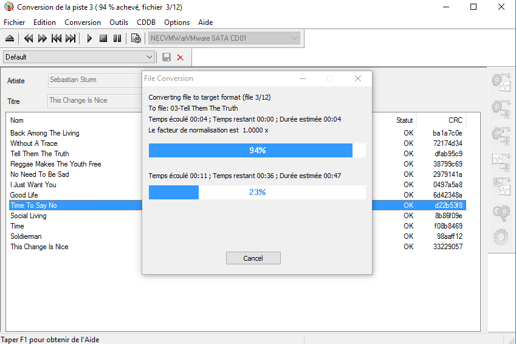Image resolution: width=516 pixels, height=344 pixels.
Task: Open the configuration settings toolbar icon
Action: 136,38
